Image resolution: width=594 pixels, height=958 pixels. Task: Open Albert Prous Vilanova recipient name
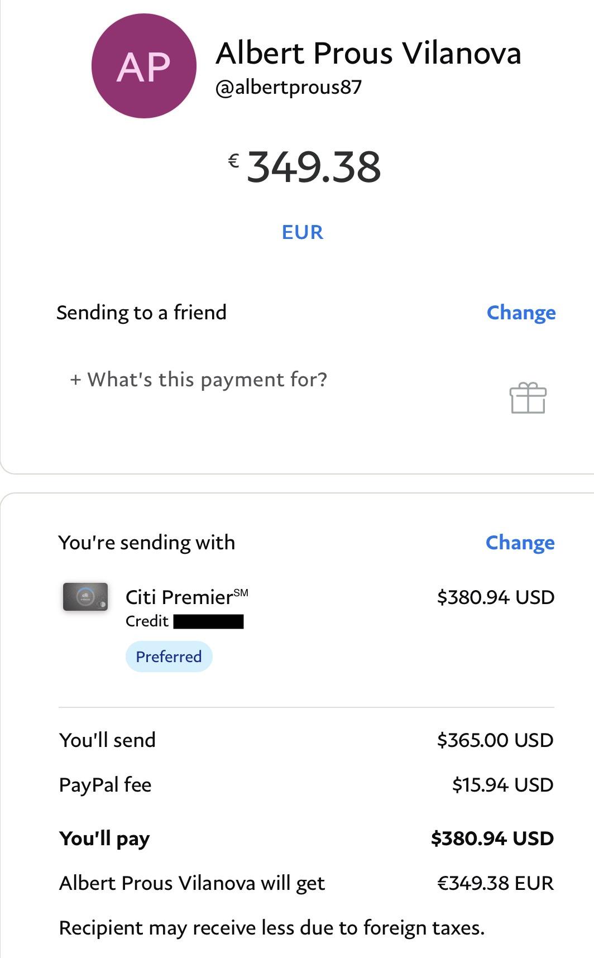368,54
